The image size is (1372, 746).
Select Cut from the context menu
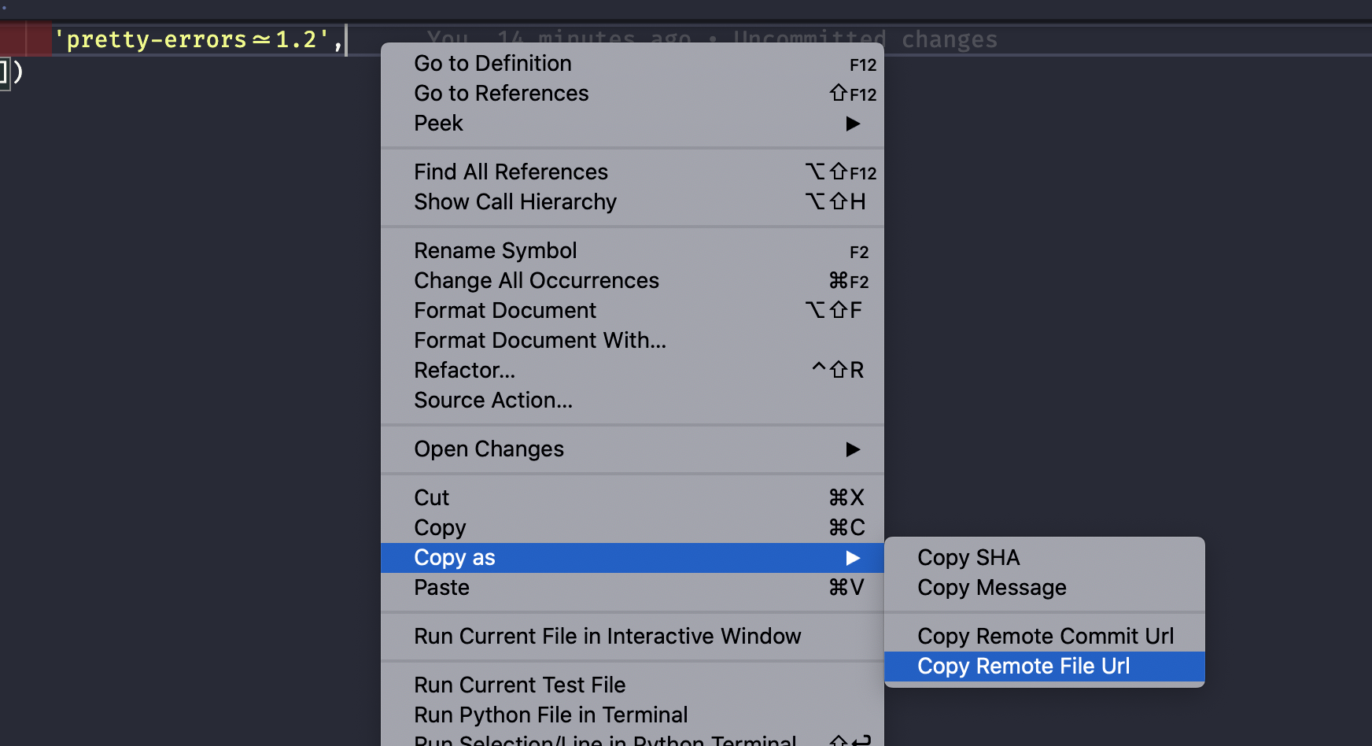point(431,497)
